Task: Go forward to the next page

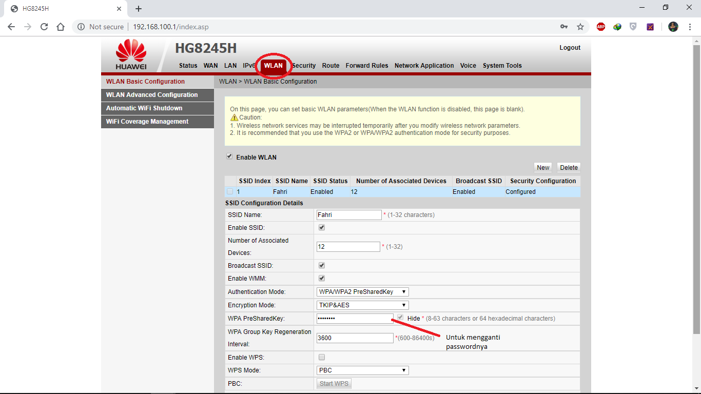Action: pyautogui.click(x=28, y=27)
